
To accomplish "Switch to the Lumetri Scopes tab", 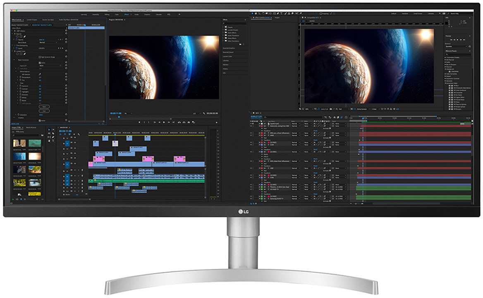I will click(32, 19).
